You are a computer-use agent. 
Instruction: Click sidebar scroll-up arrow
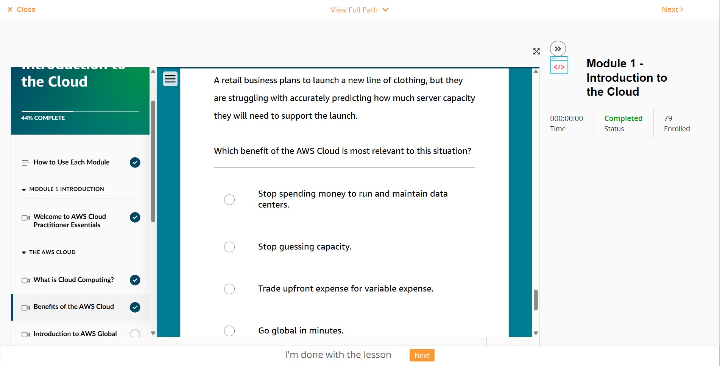point(153,71)
